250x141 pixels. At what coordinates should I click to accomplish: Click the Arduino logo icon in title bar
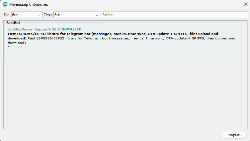pos(5,4)
